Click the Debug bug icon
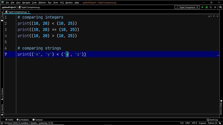Image resolution: width=223 pixels, height=125 pixels. point(207,7)
